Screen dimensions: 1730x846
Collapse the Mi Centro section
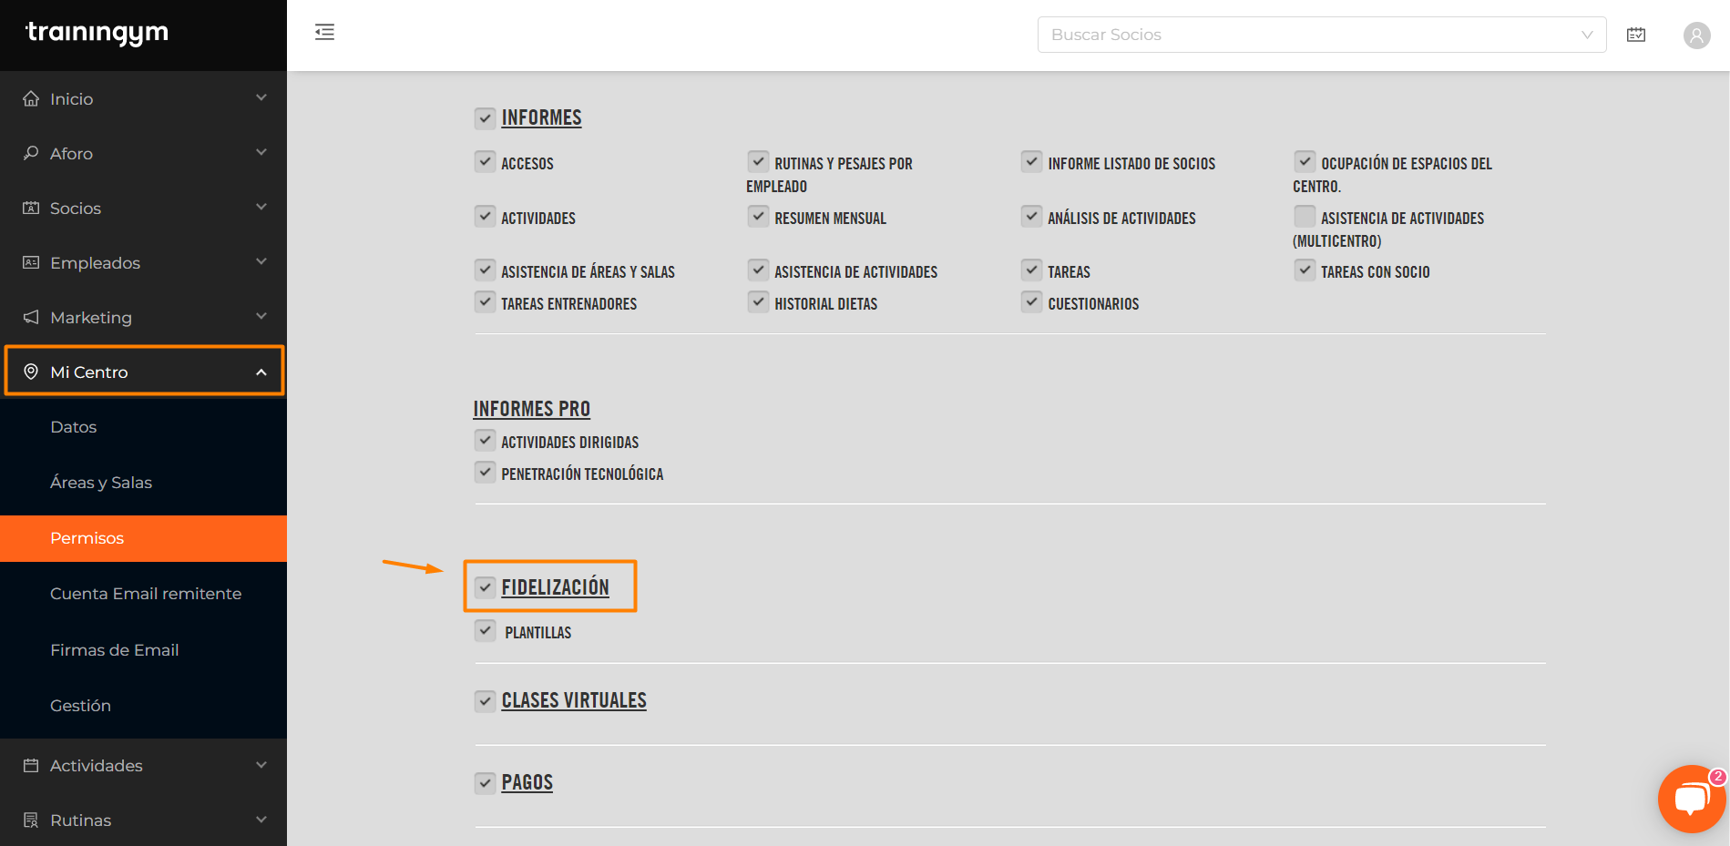click(x=261, y=372)
